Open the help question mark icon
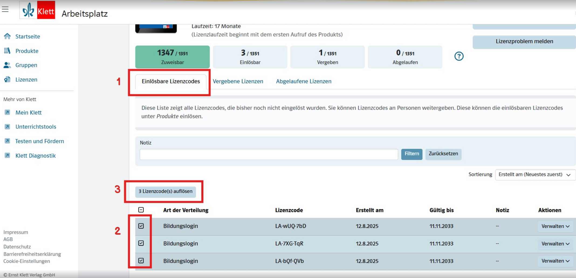This screenshot has width=576, height=278. pos(459,56)
